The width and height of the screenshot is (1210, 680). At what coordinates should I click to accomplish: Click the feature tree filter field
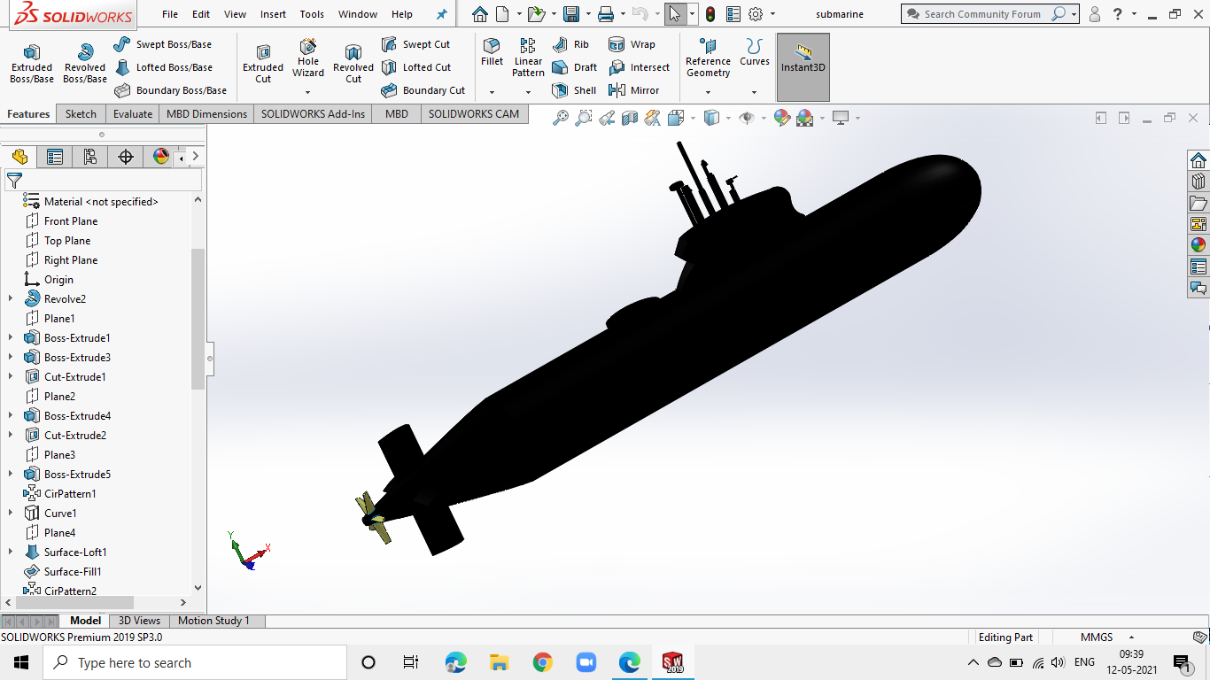(103, 181)
